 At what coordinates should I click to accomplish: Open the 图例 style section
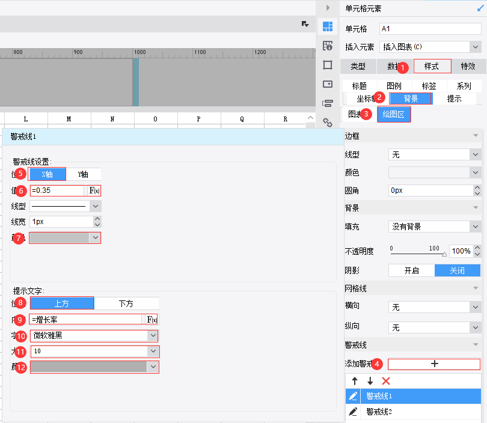(x=394, y=86)
